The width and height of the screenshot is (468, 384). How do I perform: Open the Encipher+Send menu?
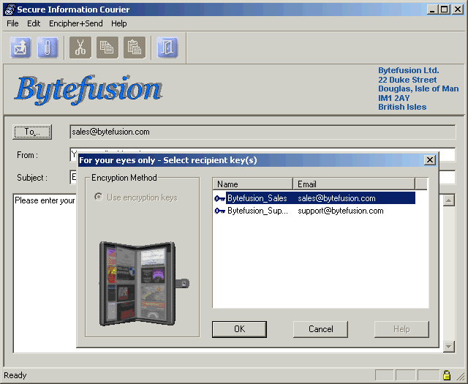point(76,23)
